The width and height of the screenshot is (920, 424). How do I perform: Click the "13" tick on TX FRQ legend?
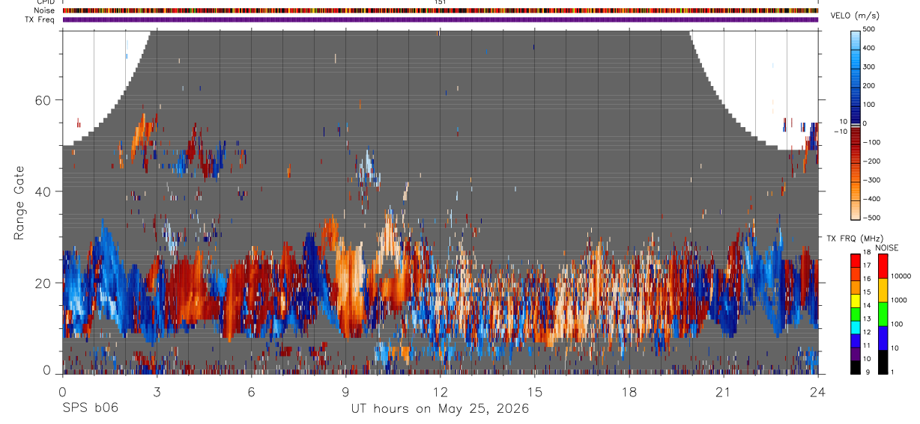click(868, 319)
